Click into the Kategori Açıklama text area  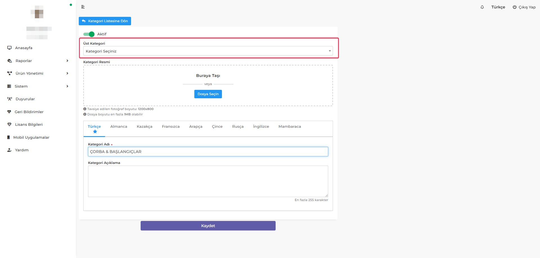pos(208,181)
